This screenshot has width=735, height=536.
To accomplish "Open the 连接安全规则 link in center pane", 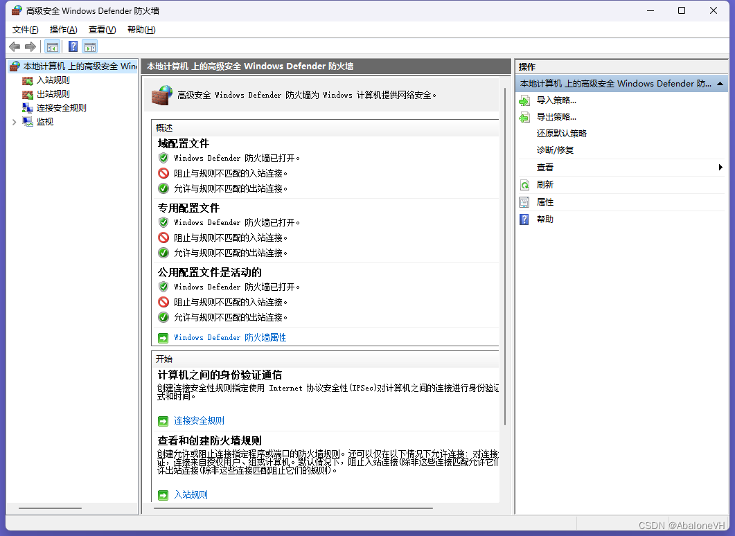I will (x=199, y=421).
